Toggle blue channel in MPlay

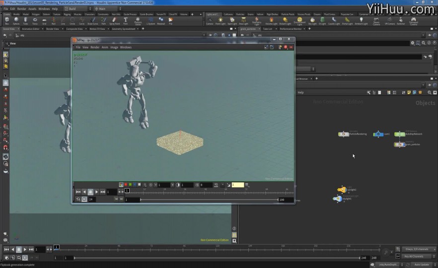(x=135, y=185)
